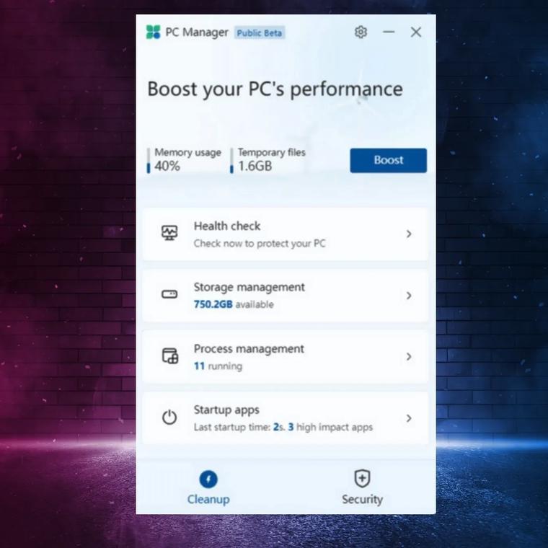This screenshot has width=548, height=548.
Task: Click the Process management icon
Action: pos(169,356)
